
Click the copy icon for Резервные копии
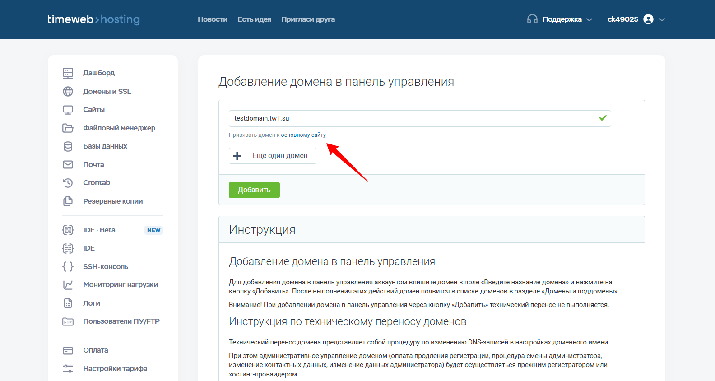(x=68, y=201)
